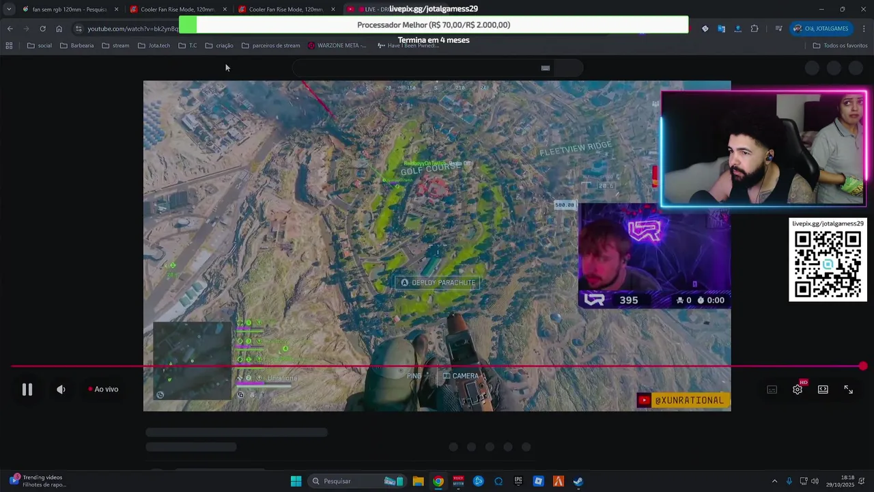Open the 'WARZONE META' bookmark
The height and width of the screenshot is (492, 874).
[x=337, y=46]
